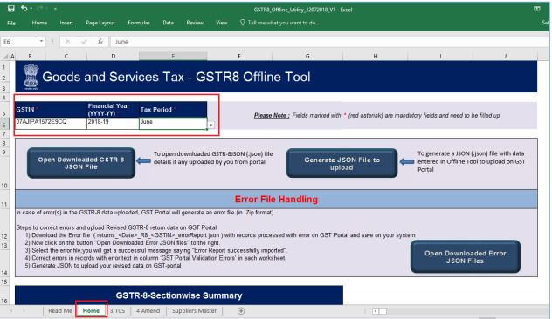Open the Formulas ribbon tab
This screenshot has width=552, height=319.
coord(139,23)
